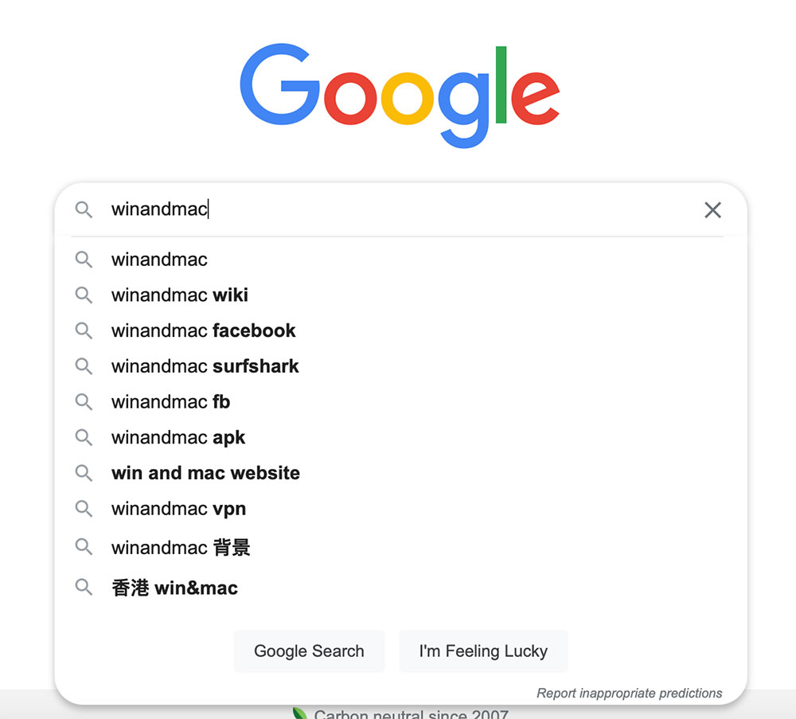Click into the search text field

(x=398, y=210)
